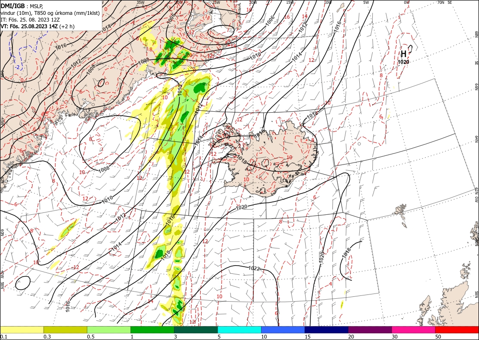Click the light green 0.5–1 legend swatch

109,329
